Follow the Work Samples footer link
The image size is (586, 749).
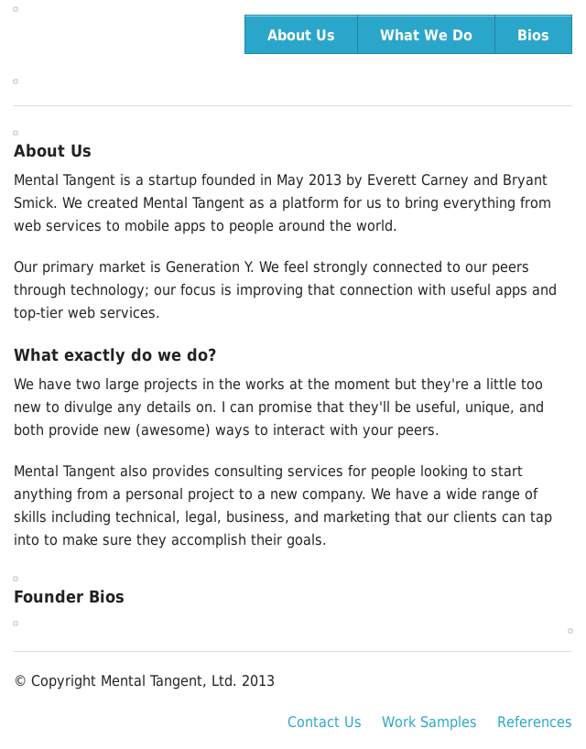[429, 722]
